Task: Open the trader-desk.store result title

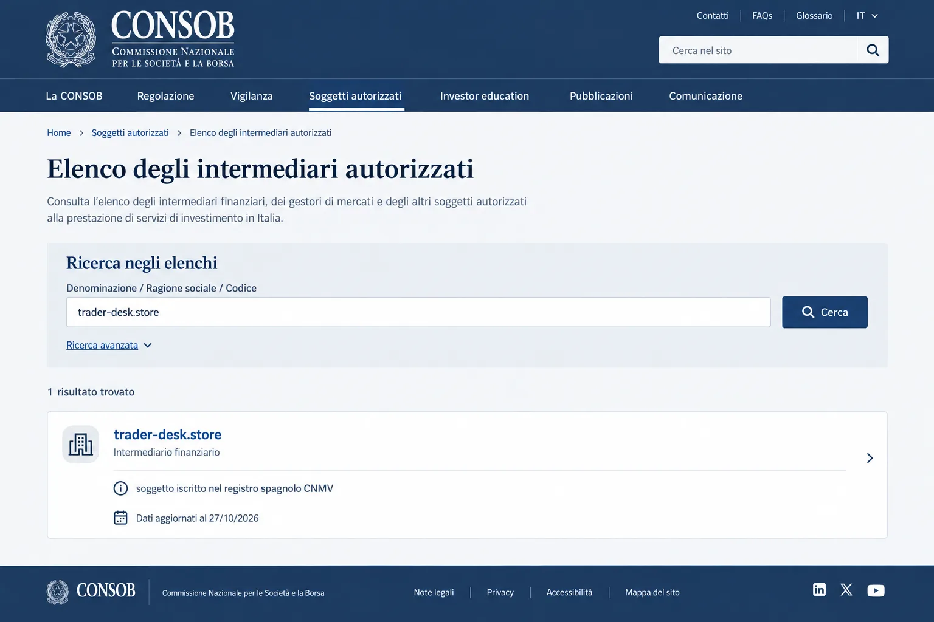Action: coord(167,434)
